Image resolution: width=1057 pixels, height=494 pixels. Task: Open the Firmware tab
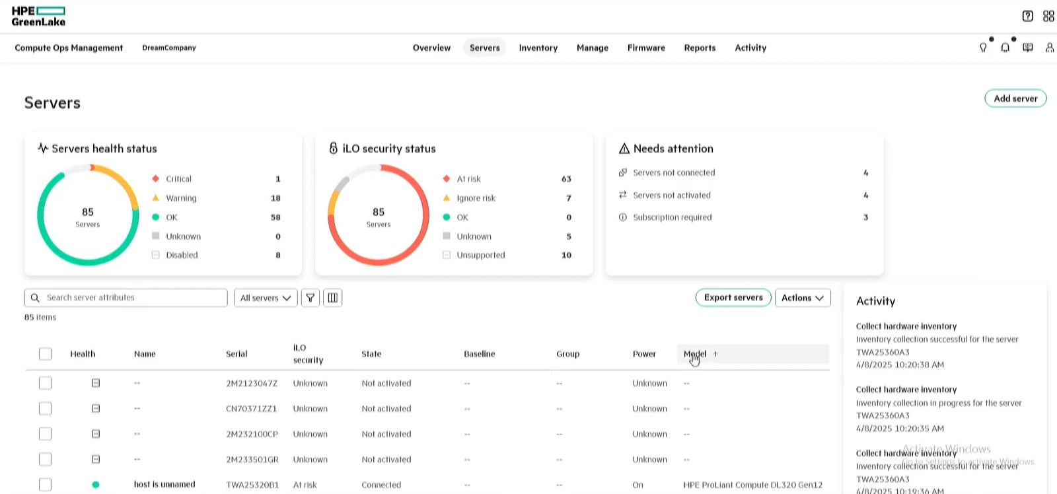[x=646, y=48]
